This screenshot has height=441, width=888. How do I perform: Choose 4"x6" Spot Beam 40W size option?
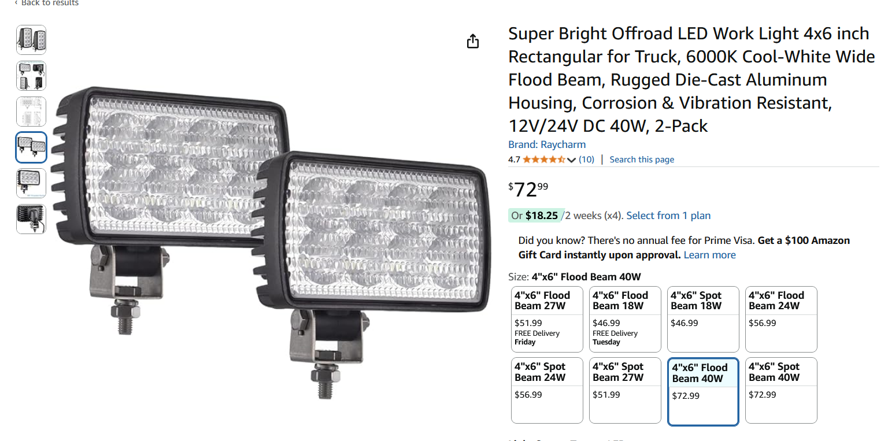coord(781,390)
